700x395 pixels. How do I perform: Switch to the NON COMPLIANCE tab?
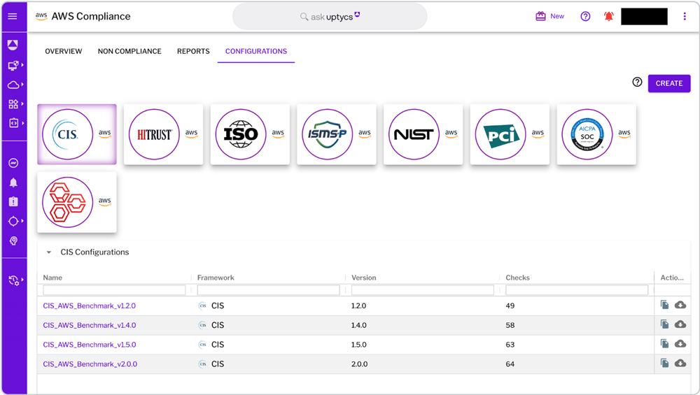coord(129,51)
